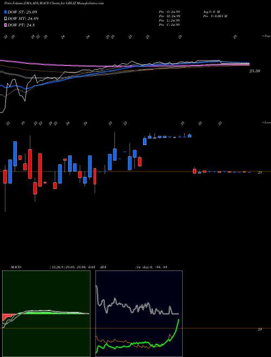Viewport: 271px width, 357px height.
Task: Select the 'DOW PT: 24.8' legend label
Action: [x=21, y=25]
